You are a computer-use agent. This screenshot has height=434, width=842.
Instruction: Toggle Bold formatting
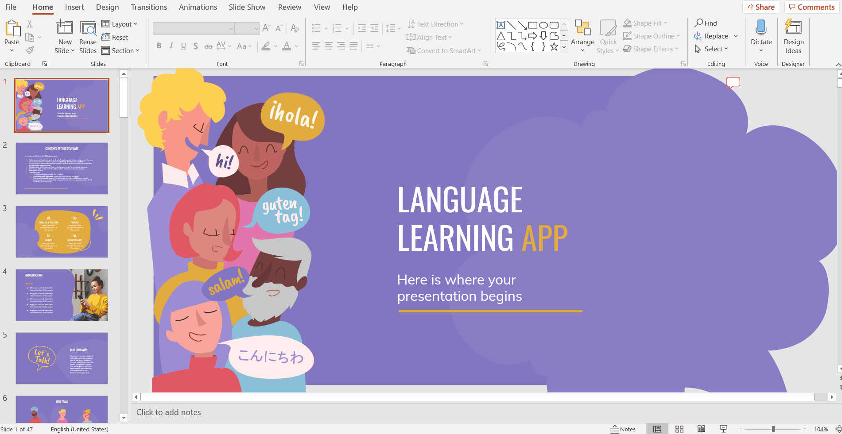[x=159, y=46]
